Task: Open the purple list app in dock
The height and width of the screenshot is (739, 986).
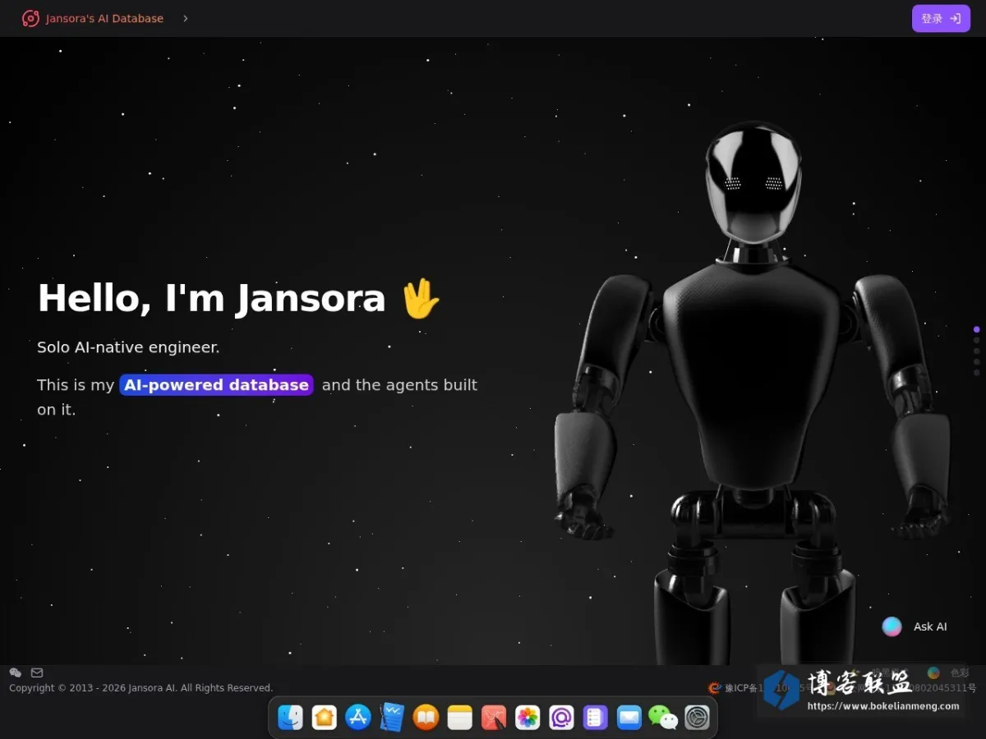Action: pyautogui.click(x=595, y=718)
